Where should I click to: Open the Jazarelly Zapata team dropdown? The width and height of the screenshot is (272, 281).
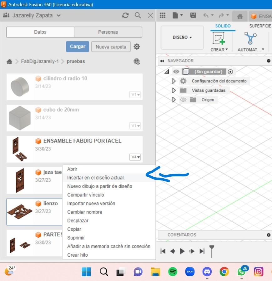click(58, 15)
